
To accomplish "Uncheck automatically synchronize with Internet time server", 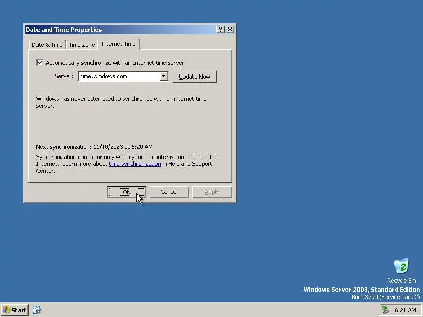I will [40, 63].
